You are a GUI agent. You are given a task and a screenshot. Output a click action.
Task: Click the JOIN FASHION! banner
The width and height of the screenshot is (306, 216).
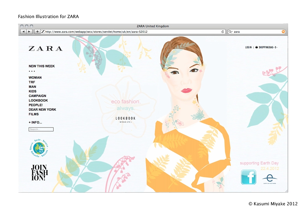point(40,172)
